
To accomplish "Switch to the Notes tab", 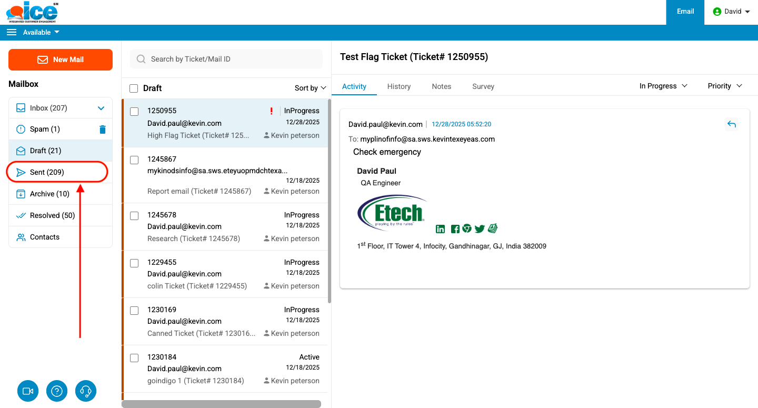I will [441, 86].
